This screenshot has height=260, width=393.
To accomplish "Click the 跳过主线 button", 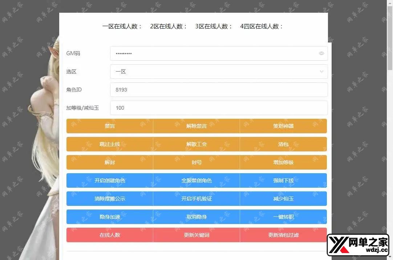I will pos(110,144).
